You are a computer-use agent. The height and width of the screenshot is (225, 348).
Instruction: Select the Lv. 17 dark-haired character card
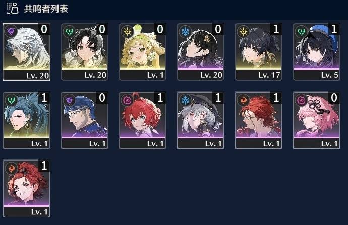pyautogui.click(x=259, y=52)
